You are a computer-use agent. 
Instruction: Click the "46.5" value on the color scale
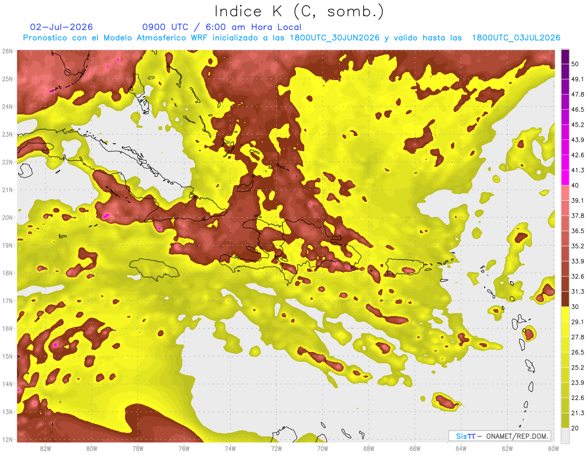click(x=578, y=109)
